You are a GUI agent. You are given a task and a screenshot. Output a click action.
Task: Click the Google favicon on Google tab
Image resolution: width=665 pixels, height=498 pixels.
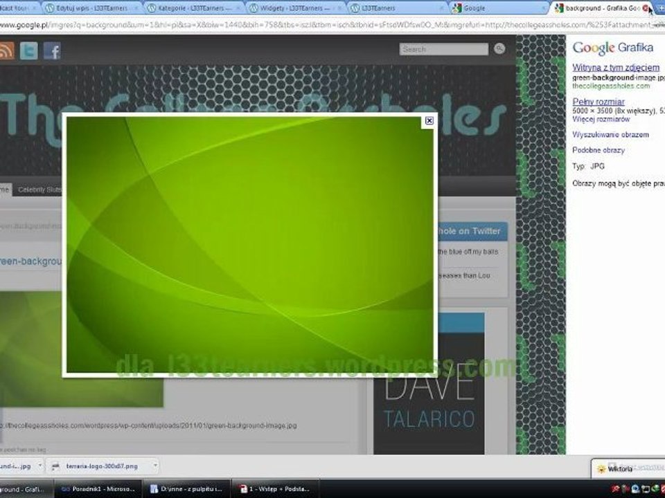click(x=456, y=8)
